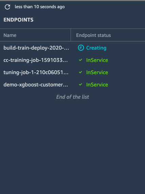Click the 'End of the list' text
Image resolution: width=145 pixels, height=194 pixels.
[72, 97]
